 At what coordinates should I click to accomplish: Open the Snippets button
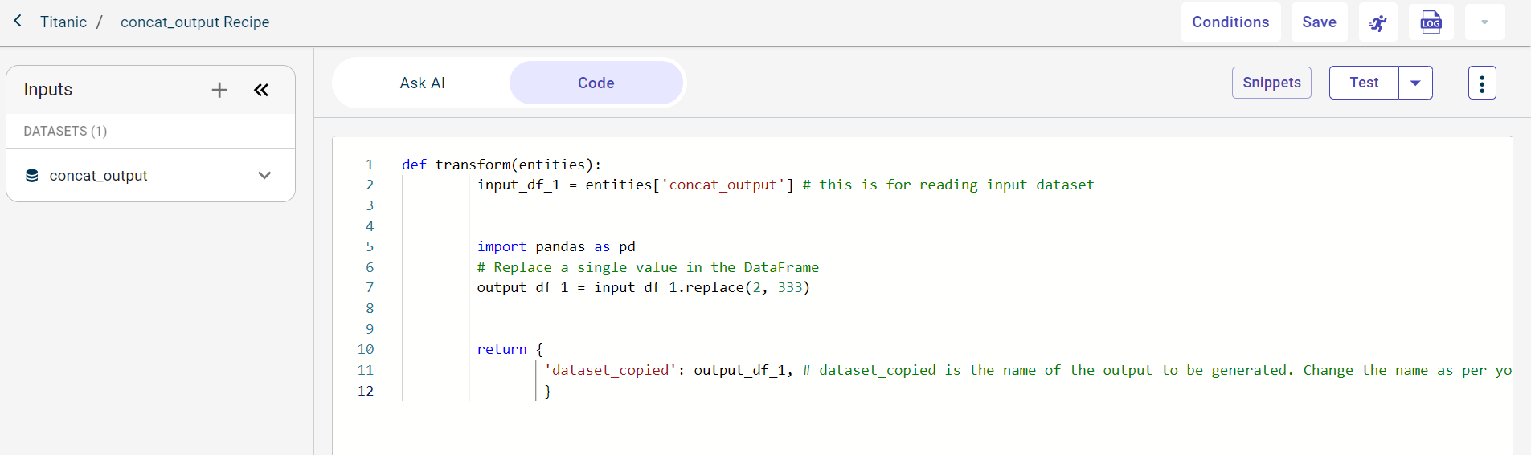point(1271,83)
